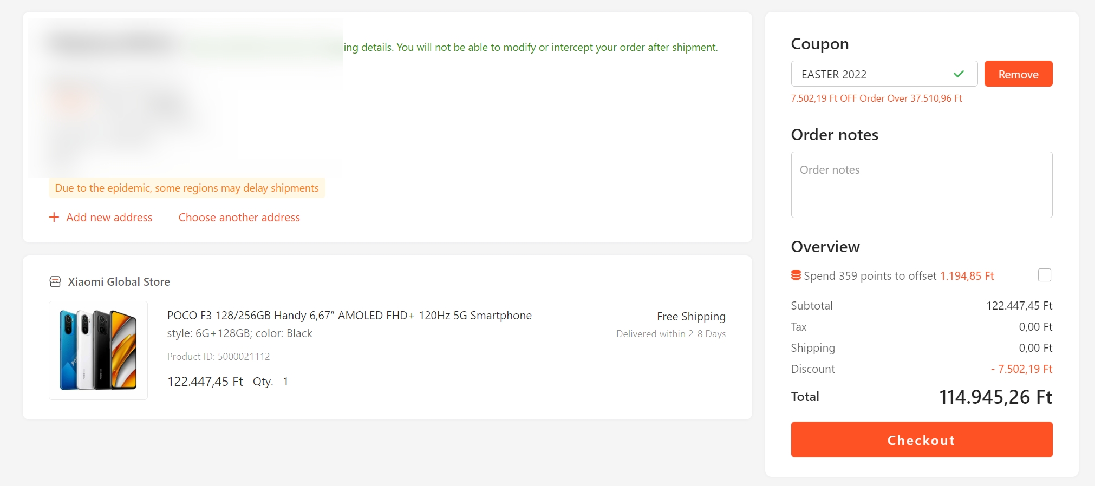The width and height of the screenshot is (1095, 486).
Task: Click the green coupon validation checkmark
Action: pos(959,74)
